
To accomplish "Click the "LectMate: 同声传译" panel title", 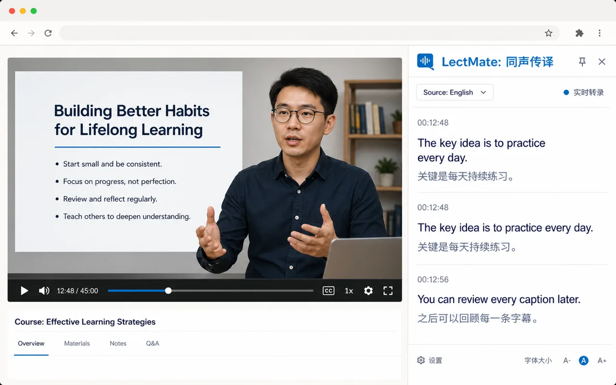I will pyautogui.click(x=498, y=62).
